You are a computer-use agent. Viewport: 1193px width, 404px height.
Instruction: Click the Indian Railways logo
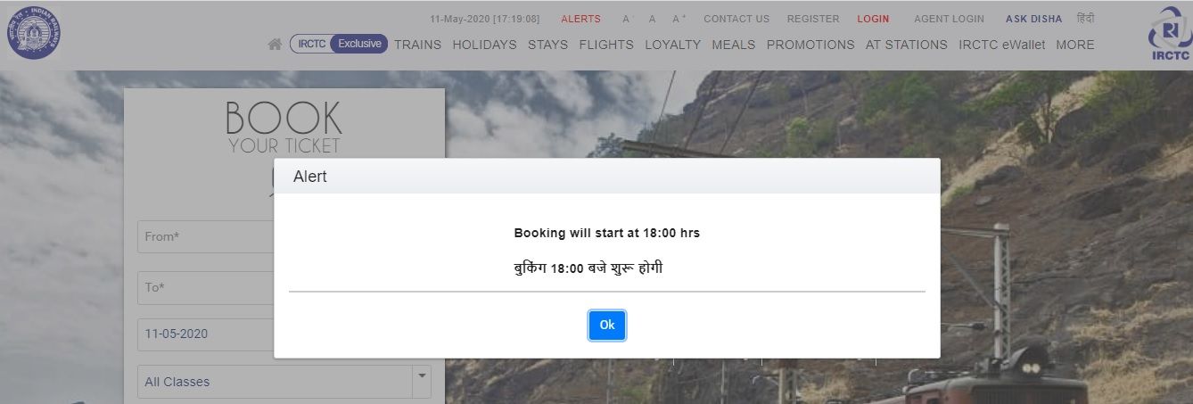click(34, 34)
